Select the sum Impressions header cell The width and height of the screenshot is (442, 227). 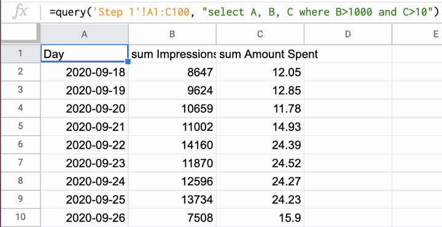173,54
